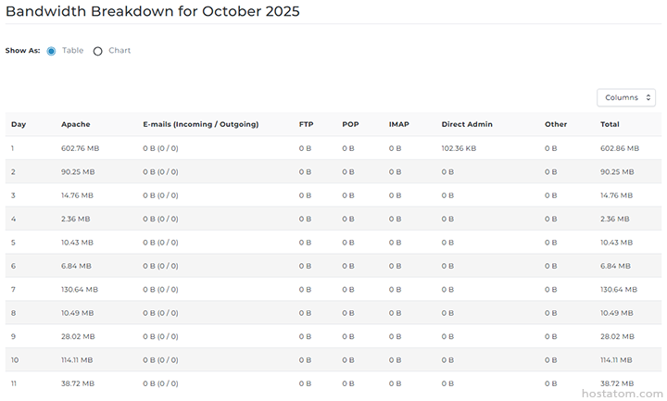Click day 7 in the Day column
Screen dimensions: 667x401
pyautogui.click(x=13, y=289)
